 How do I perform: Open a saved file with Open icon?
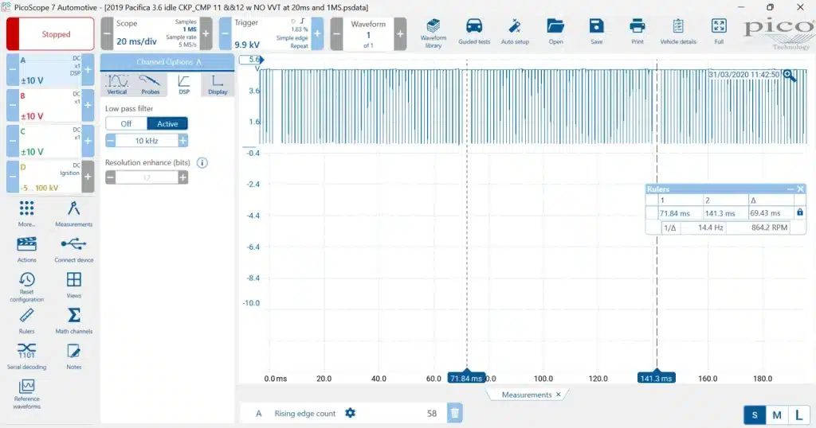[555, 32]
